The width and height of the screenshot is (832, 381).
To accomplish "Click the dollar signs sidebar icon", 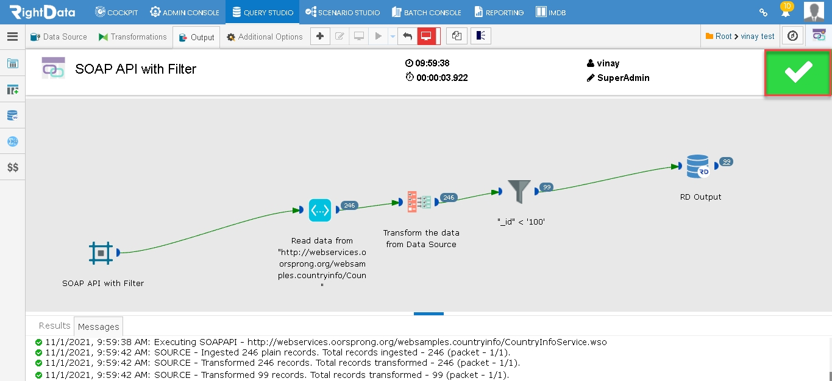I will (12, 167).
